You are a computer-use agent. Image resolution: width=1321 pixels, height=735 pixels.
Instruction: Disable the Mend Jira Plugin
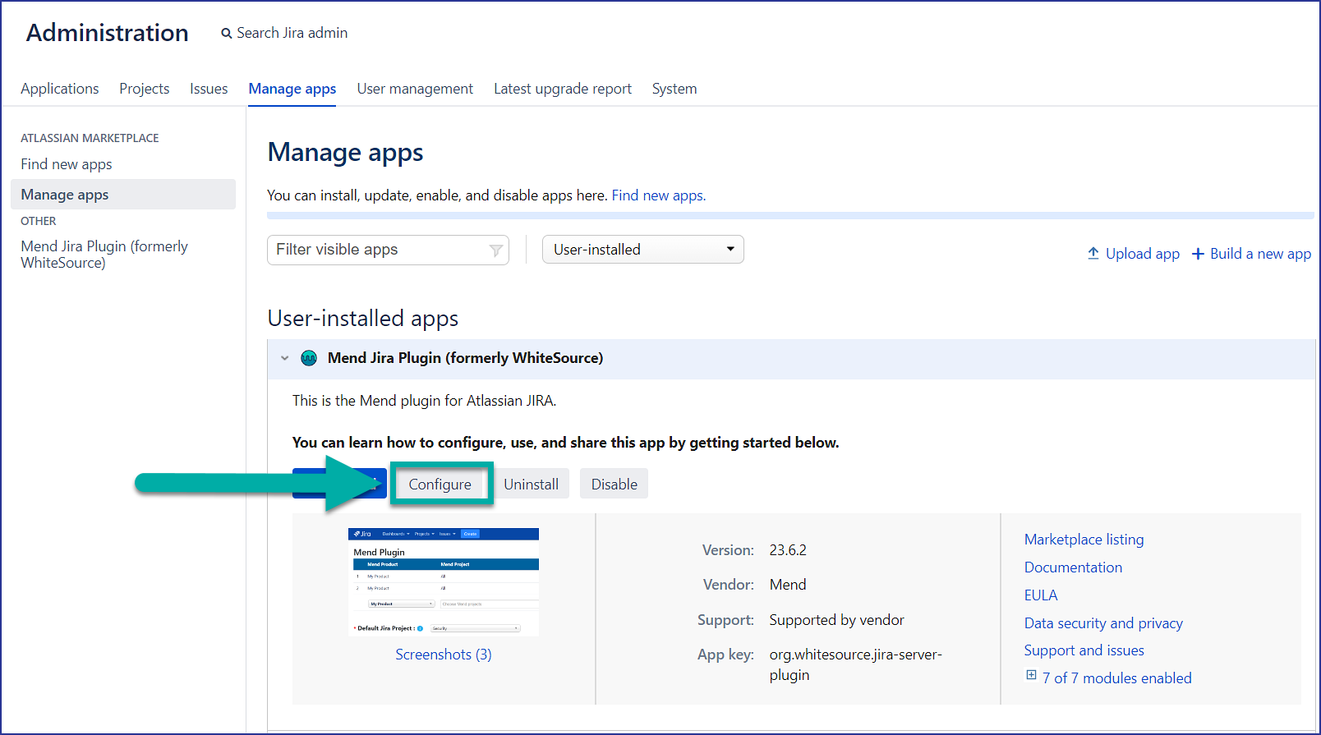click(x=614, y=485)
